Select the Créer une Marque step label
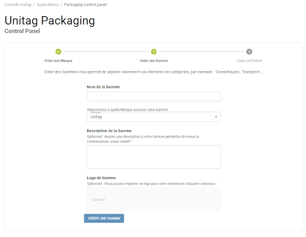This screenshot has height=237, width=306. [59, 61]
